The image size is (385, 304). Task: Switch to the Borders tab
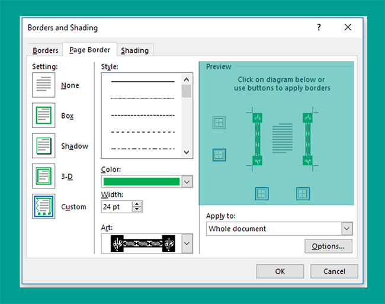pos(46,50)
